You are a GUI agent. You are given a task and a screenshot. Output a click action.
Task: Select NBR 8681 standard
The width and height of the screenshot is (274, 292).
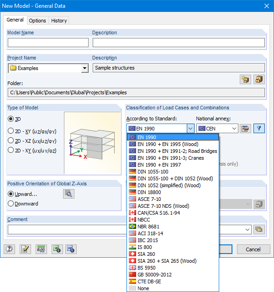click(173, 227)
